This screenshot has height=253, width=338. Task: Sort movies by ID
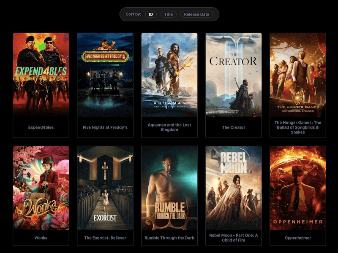pos(151,14)
